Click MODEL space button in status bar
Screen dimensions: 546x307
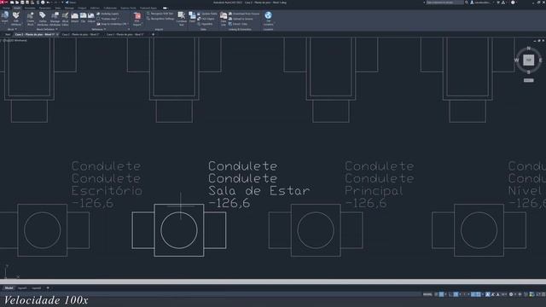pos(427,294)
